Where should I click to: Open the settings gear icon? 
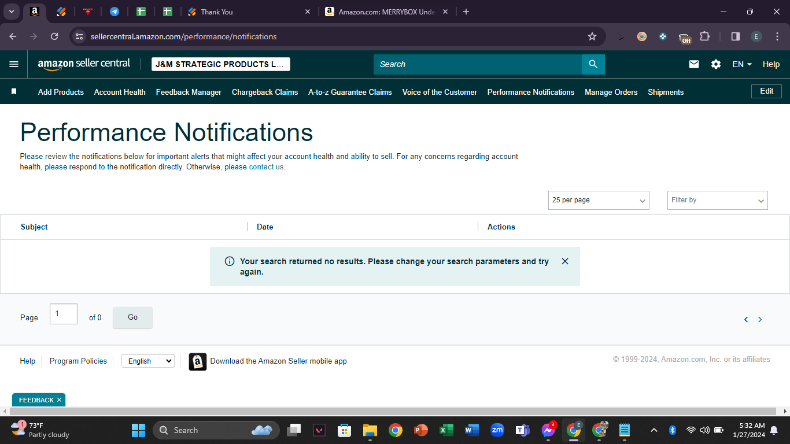[716, 64]
